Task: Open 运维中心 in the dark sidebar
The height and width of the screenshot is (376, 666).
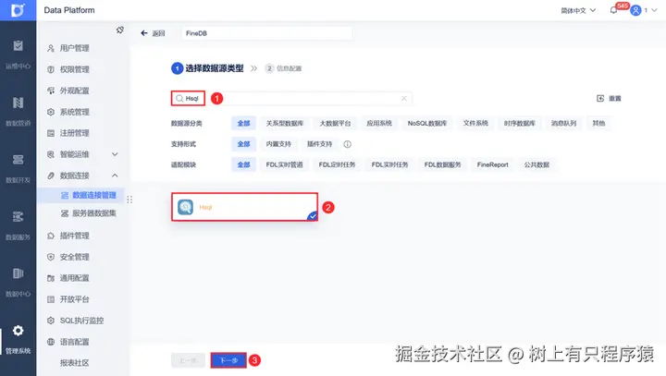Action: [x=18, y=55]
